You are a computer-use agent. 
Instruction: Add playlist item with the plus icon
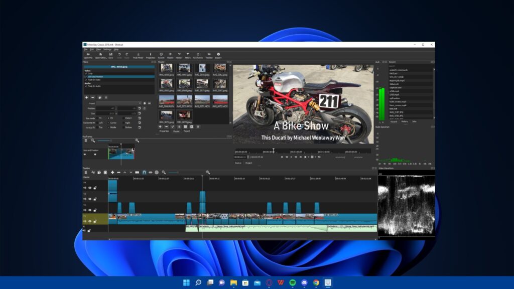click(160, 127)
